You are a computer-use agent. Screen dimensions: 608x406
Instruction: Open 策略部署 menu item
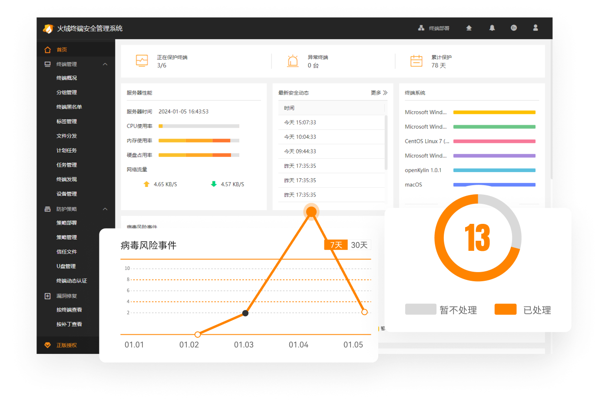[x=66, y=223]
